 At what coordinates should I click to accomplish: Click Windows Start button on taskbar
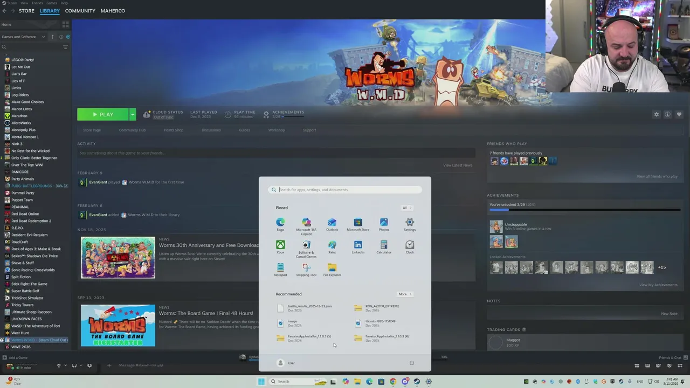pos(261,382)
